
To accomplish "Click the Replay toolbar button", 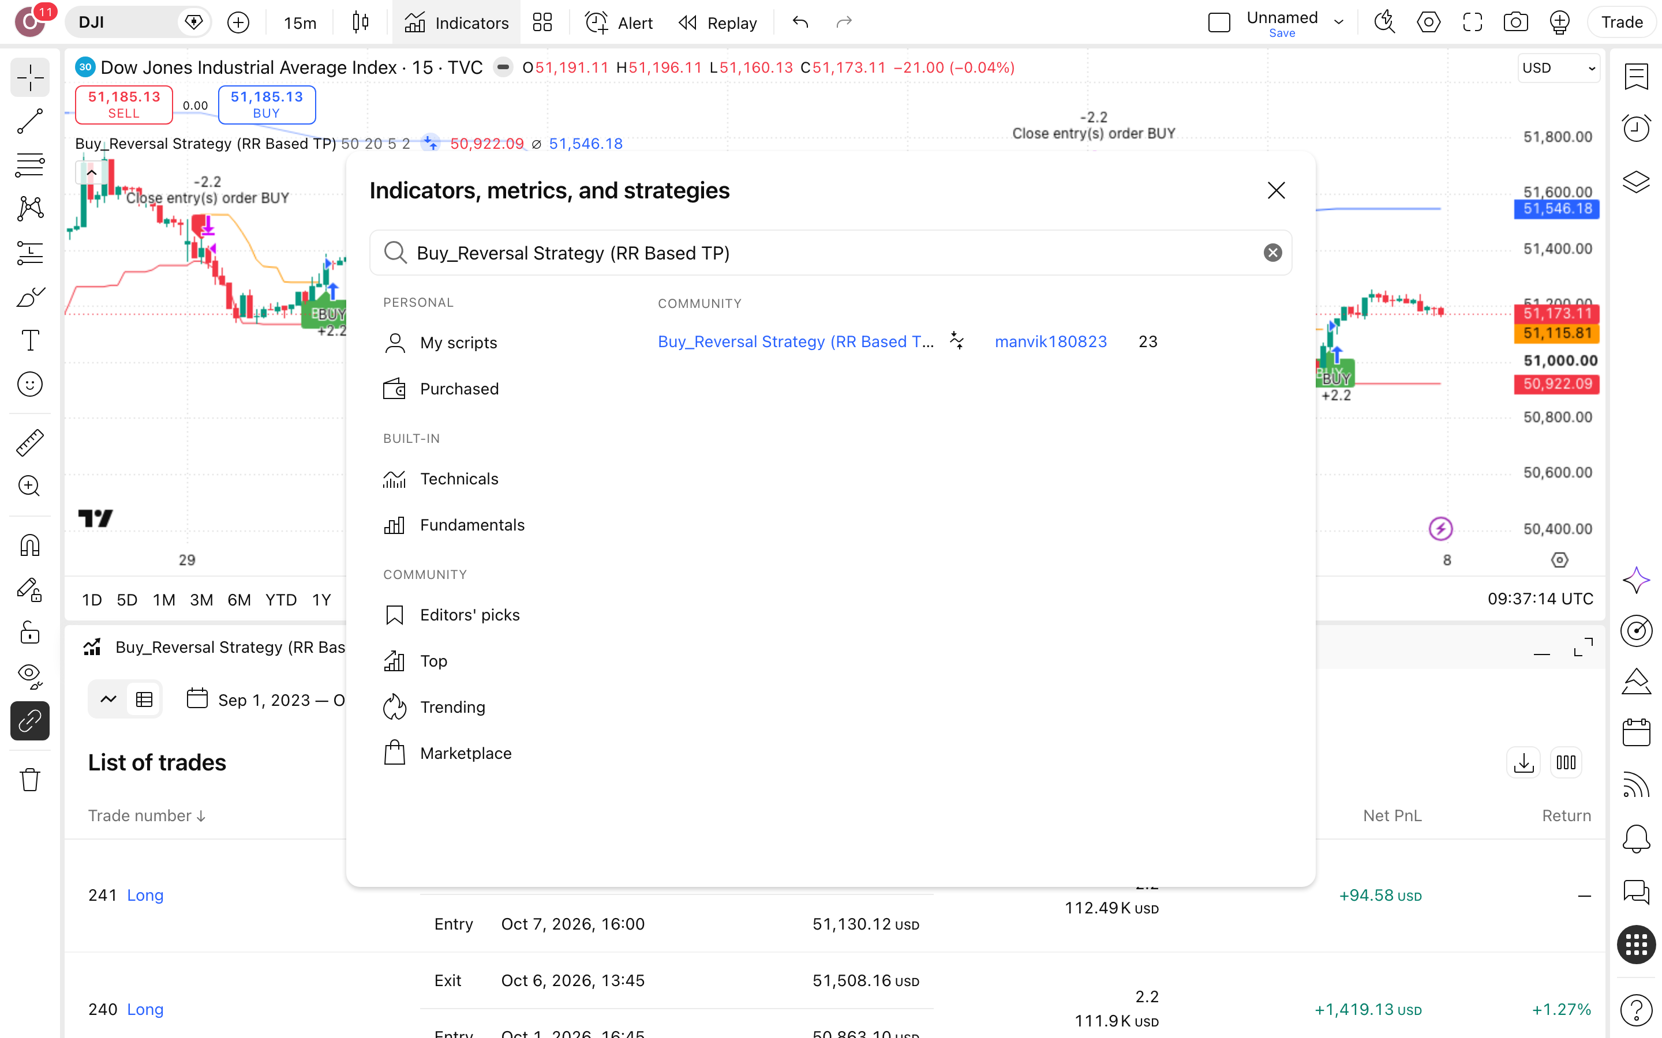I will (718, 22).
